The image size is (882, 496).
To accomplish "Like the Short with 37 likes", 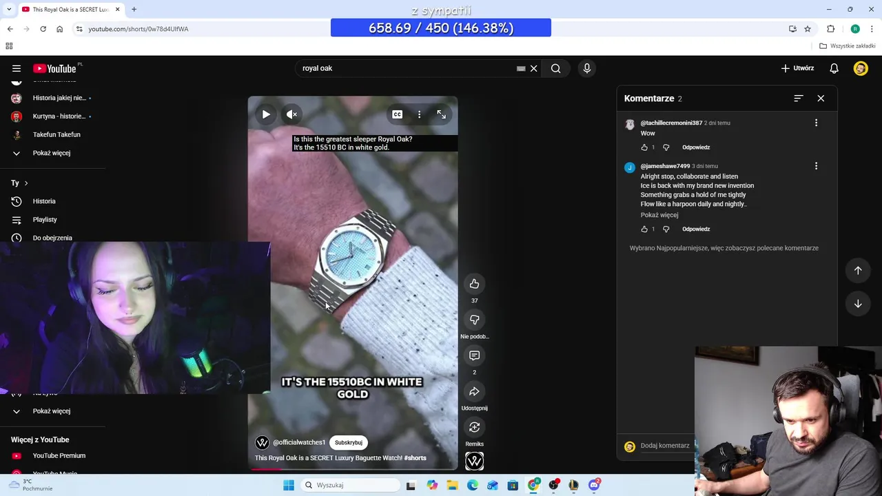I will pos(474,284).
